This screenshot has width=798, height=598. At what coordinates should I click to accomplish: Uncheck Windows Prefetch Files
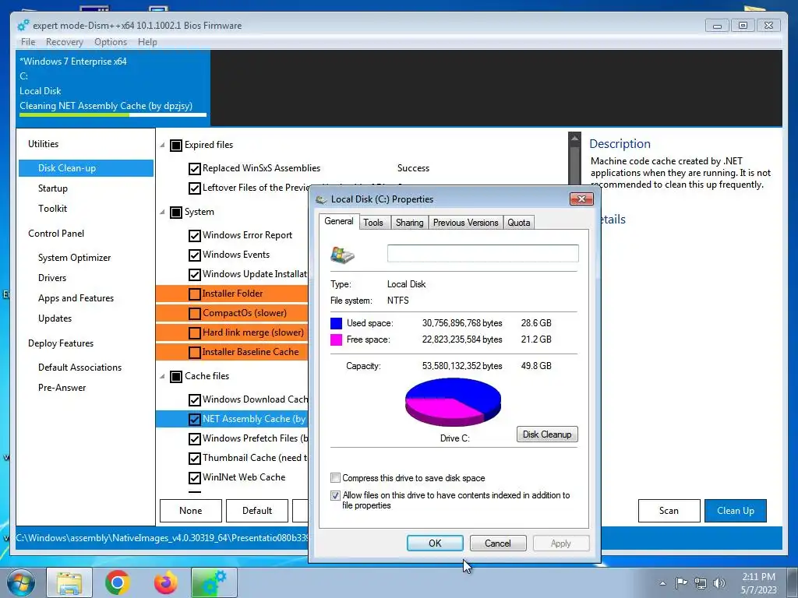click(194, 439)
